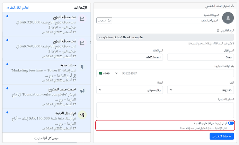This screenshot has width=239, height=145.
Task: Click chart icon of SAR 960,000 distribution notification
Action: [82, 43]
